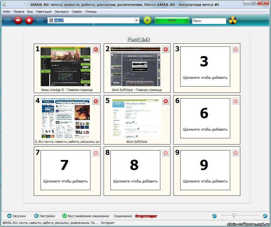Add a link in empty slot 6
The height and width of the screenshot is (227, 271).
pyautogui.click(x=205, y=118)
